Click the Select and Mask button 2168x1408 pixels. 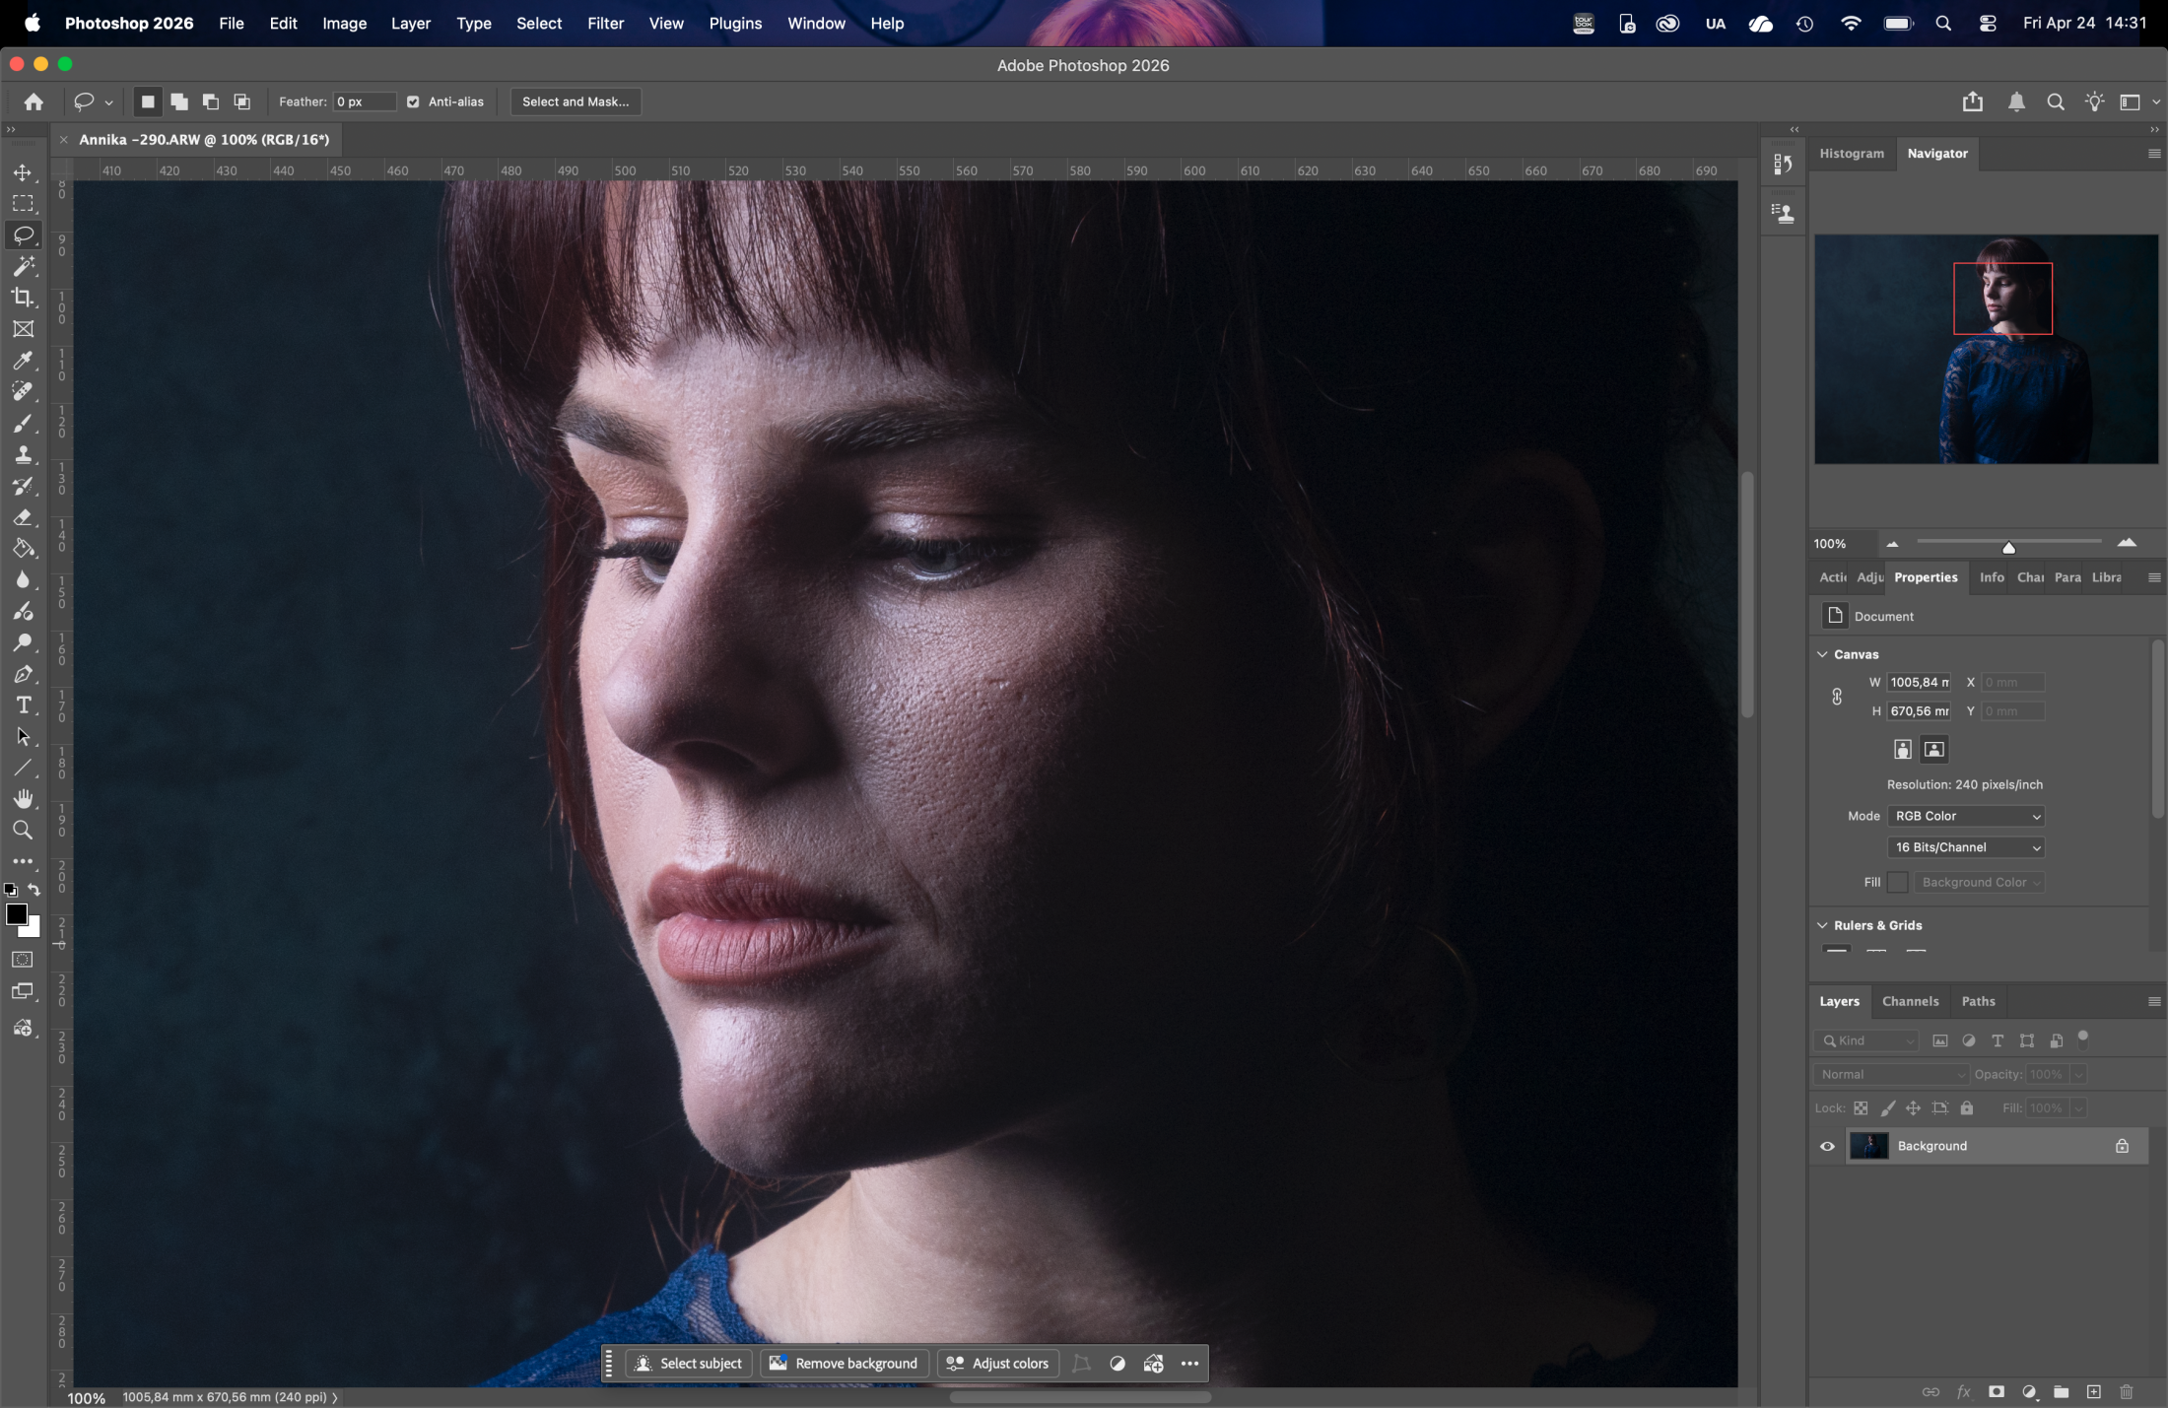point(576,101)
